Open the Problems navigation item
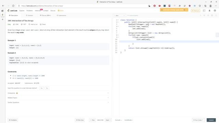 29,11
